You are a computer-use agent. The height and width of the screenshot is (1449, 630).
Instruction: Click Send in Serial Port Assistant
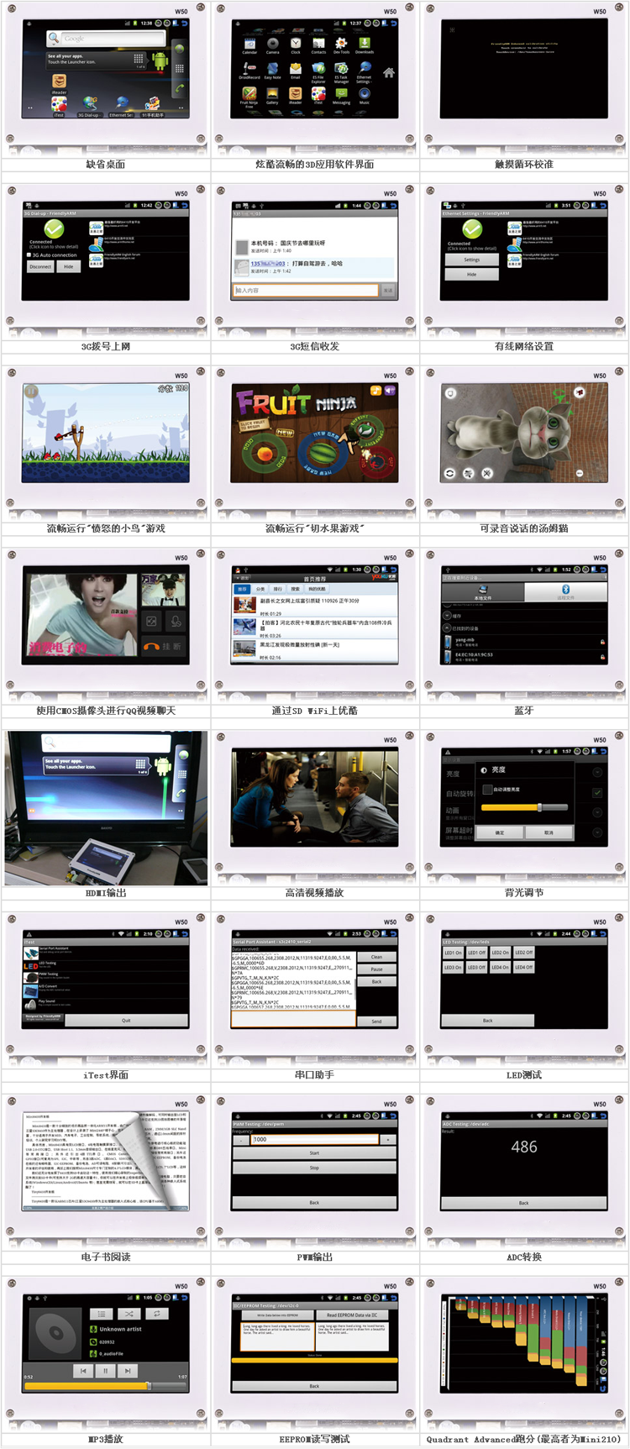tap(376, 1021)
